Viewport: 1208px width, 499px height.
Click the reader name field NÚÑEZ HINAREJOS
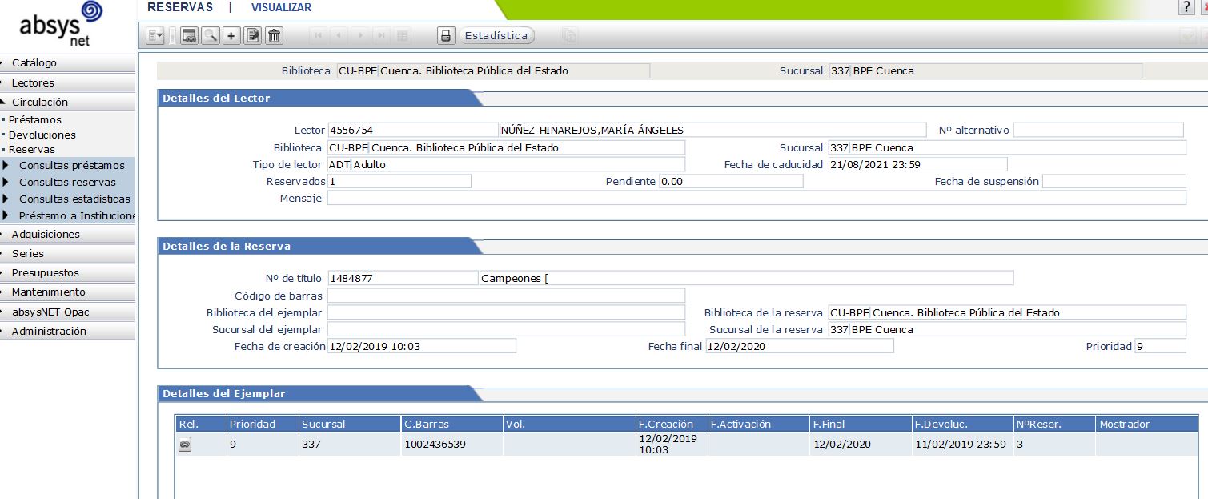(712, 130)
